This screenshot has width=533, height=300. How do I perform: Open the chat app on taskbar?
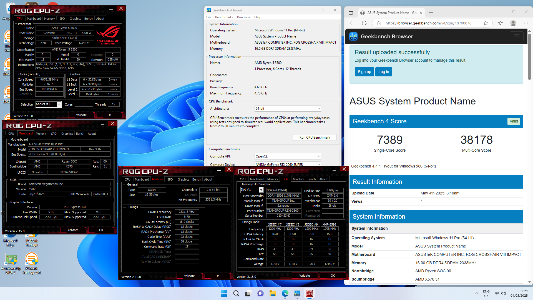(x=260, y=293)
